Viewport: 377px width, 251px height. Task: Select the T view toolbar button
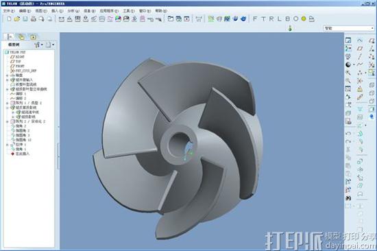[263, 19]
